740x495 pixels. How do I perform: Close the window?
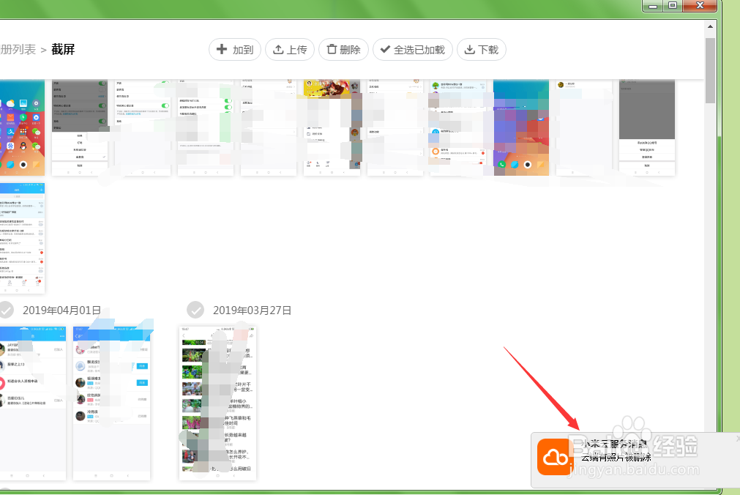tap(700, 6)
